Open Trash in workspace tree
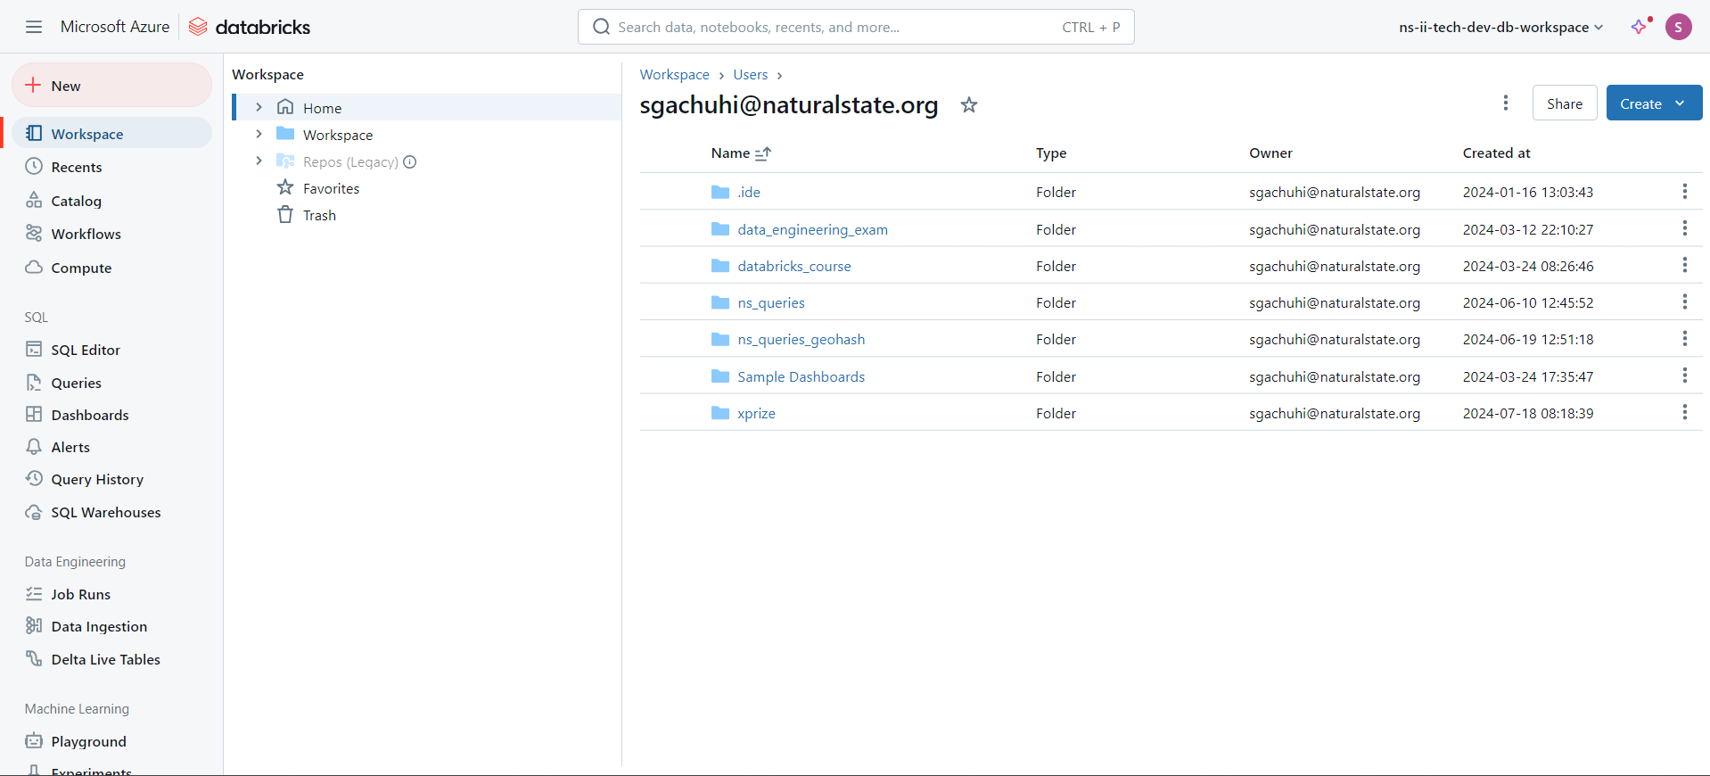The width and height of the screenshot is (1710, 776). [319, 215]
